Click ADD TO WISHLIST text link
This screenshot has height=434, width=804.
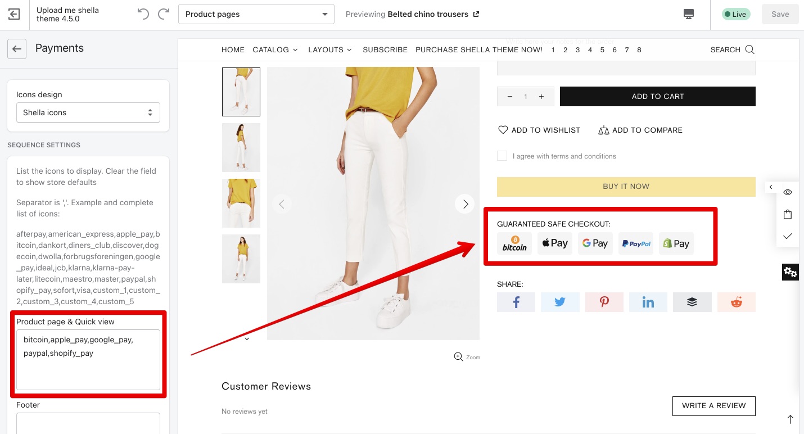coord(546,130)
